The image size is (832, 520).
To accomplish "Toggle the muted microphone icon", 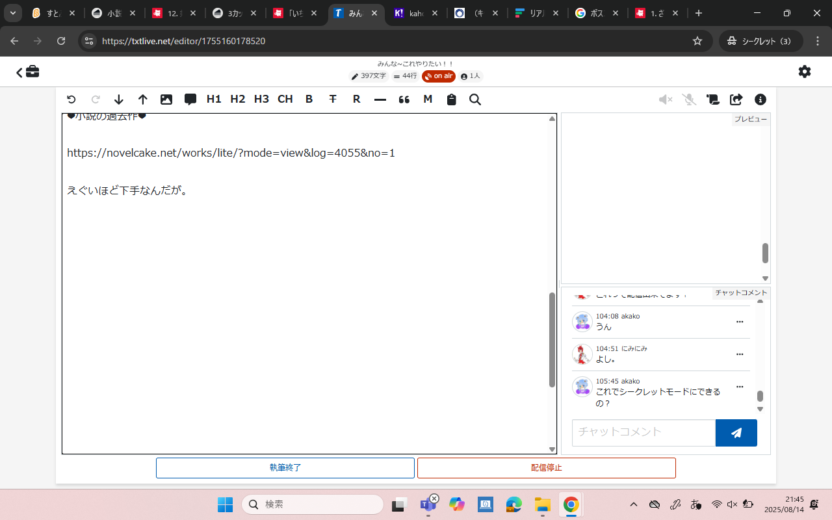I will coord(689,99).
